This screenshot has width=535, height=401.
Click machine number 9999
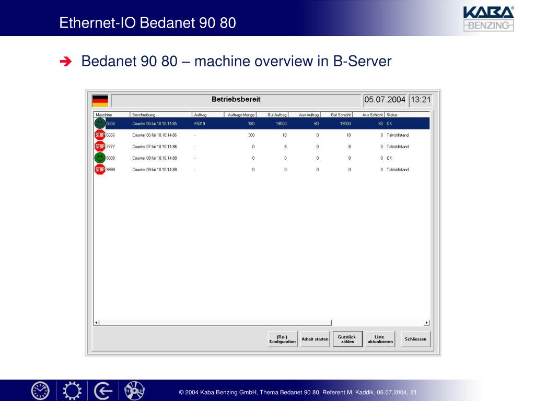click(111, 170)
